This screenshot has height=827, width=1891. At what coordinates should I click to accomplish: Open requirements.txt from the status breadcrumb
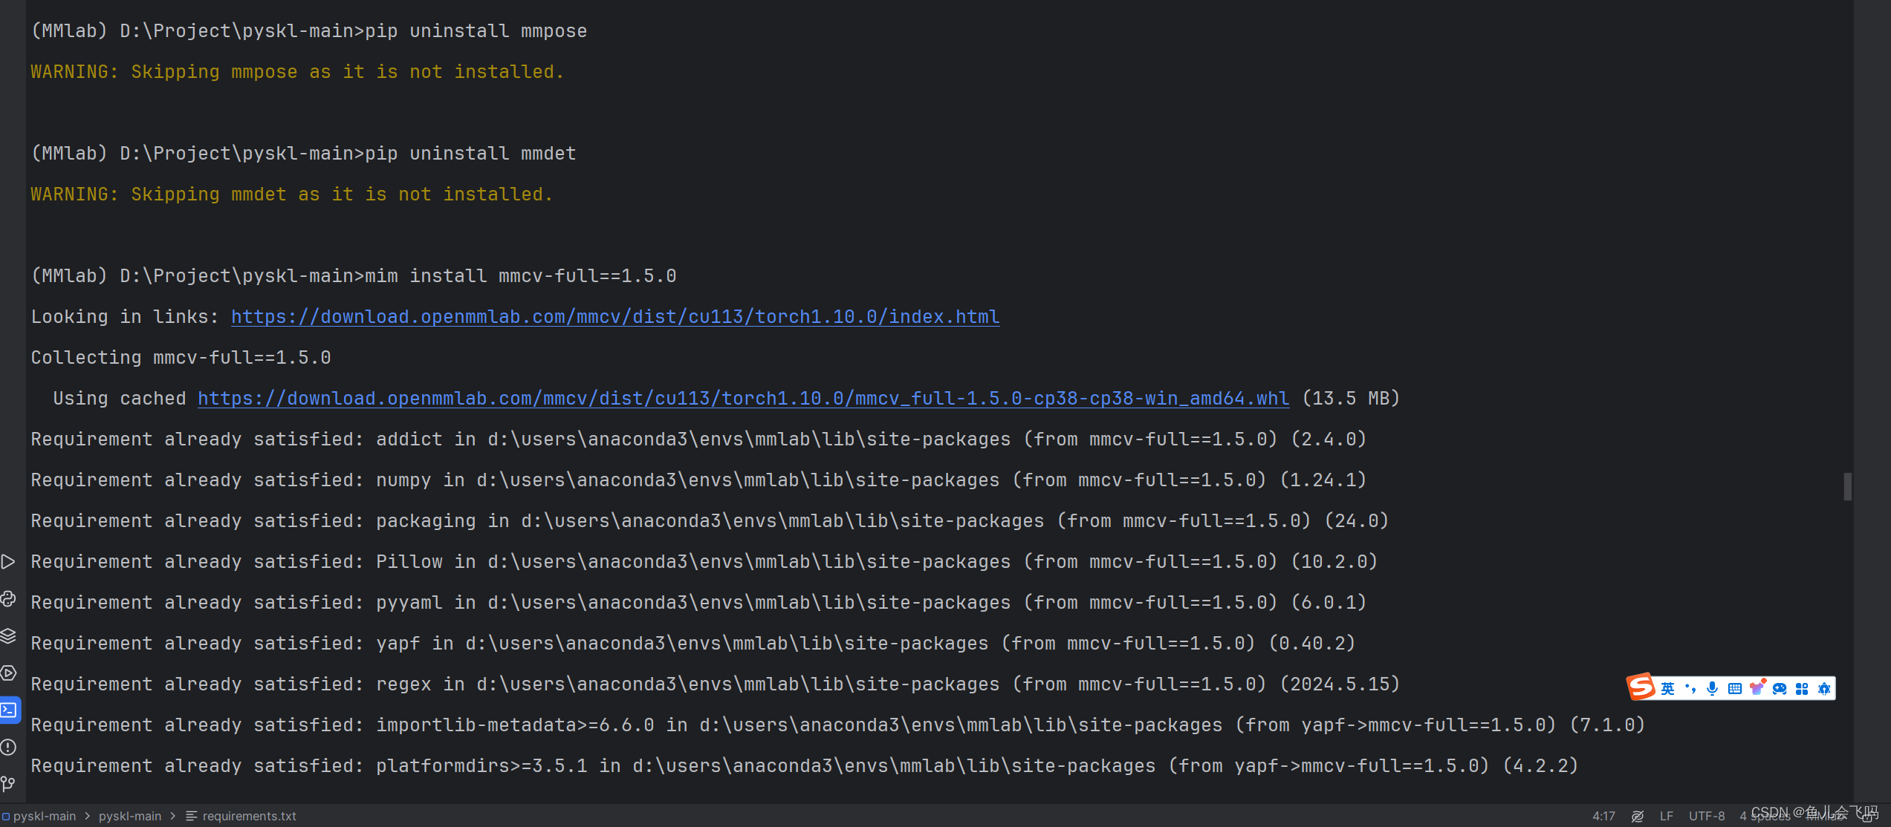click(249, 815)
